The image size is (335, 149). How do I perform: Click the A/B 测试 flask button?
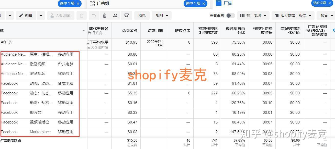click(x=61, y=16)
